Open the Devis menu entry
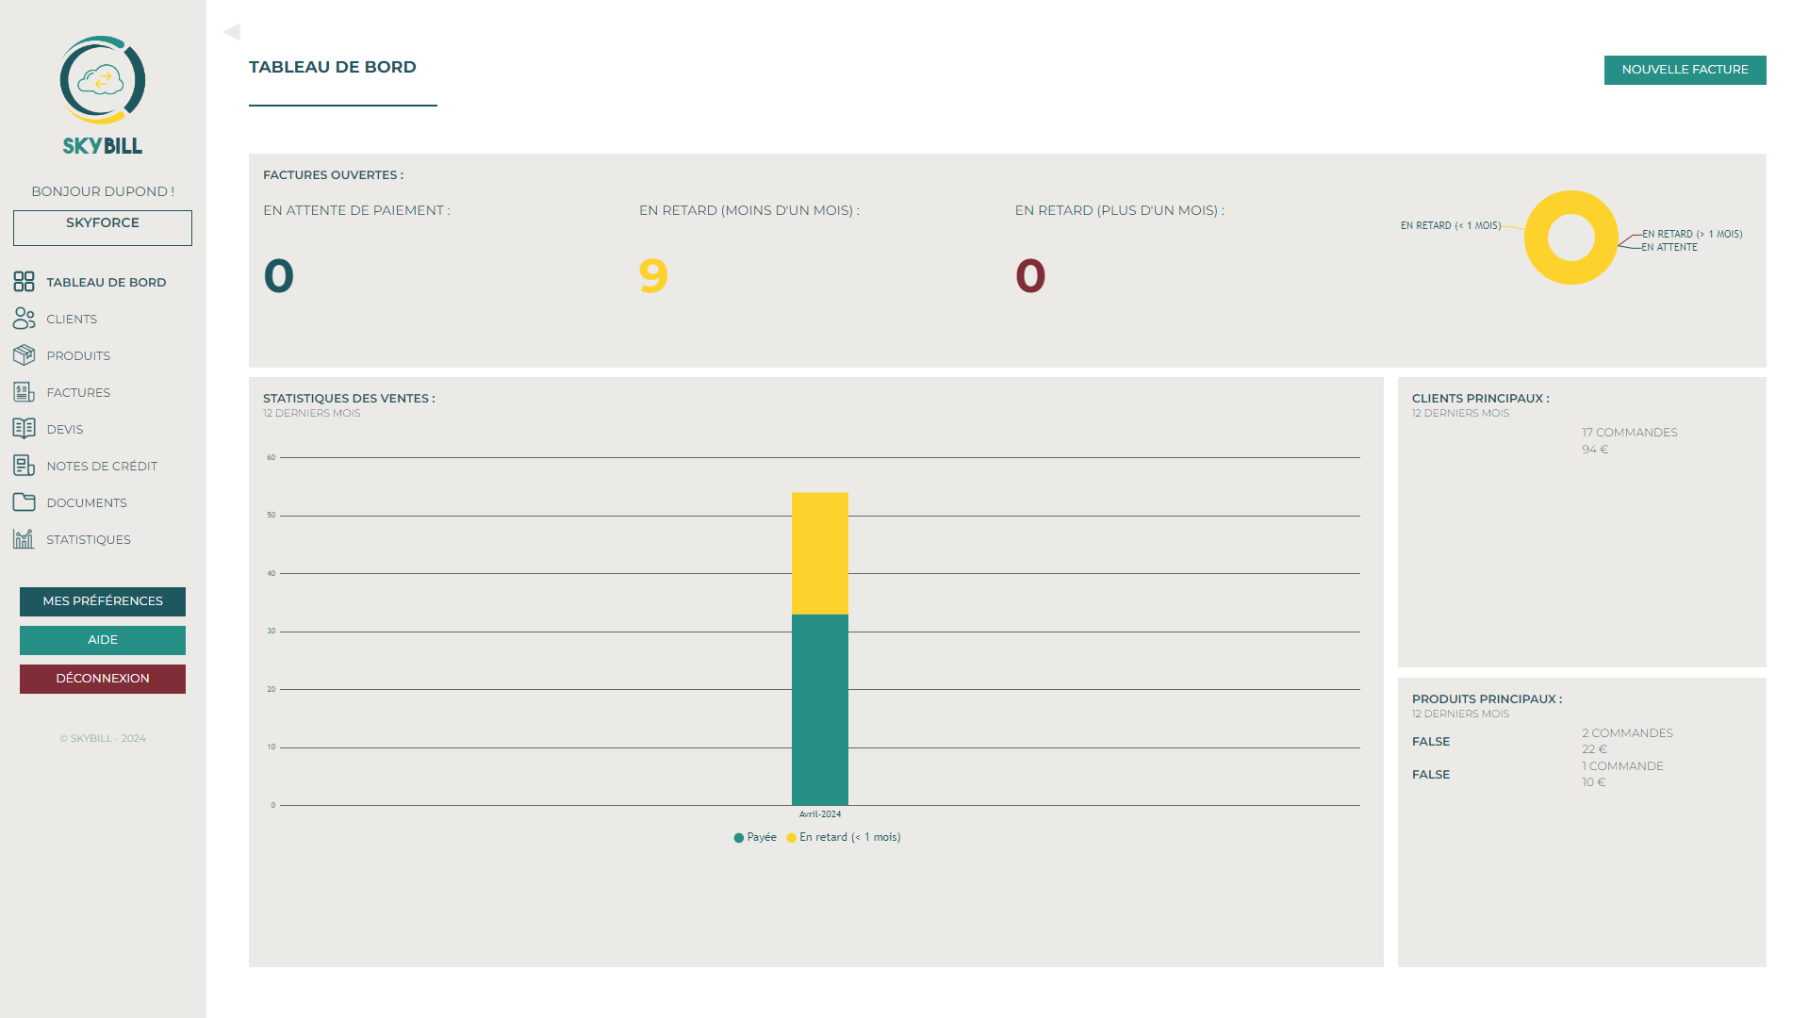Viewport: 1809px width, 1018px height. point(65,429)
